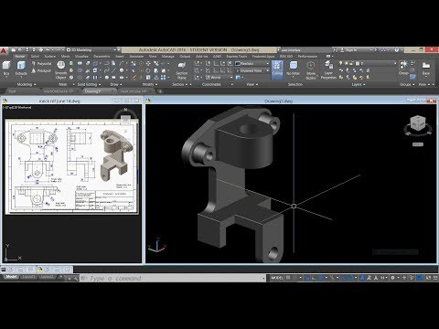Image resolution: width=439 pixels, height=329 pixels.
Task: Open the Manage ribbon tab
Action: pos(167,57)
